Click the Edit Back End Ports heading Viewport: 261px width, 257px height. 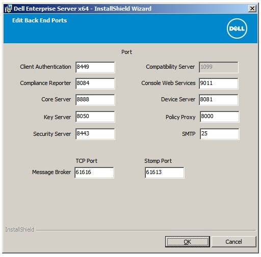[x=39, y=20]
